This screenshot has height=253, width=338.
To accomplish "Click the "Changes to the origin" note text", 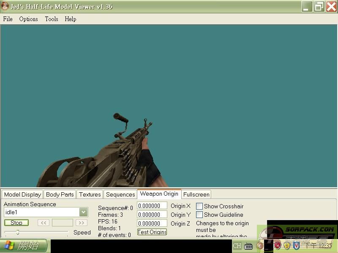I will coord(222,223).
